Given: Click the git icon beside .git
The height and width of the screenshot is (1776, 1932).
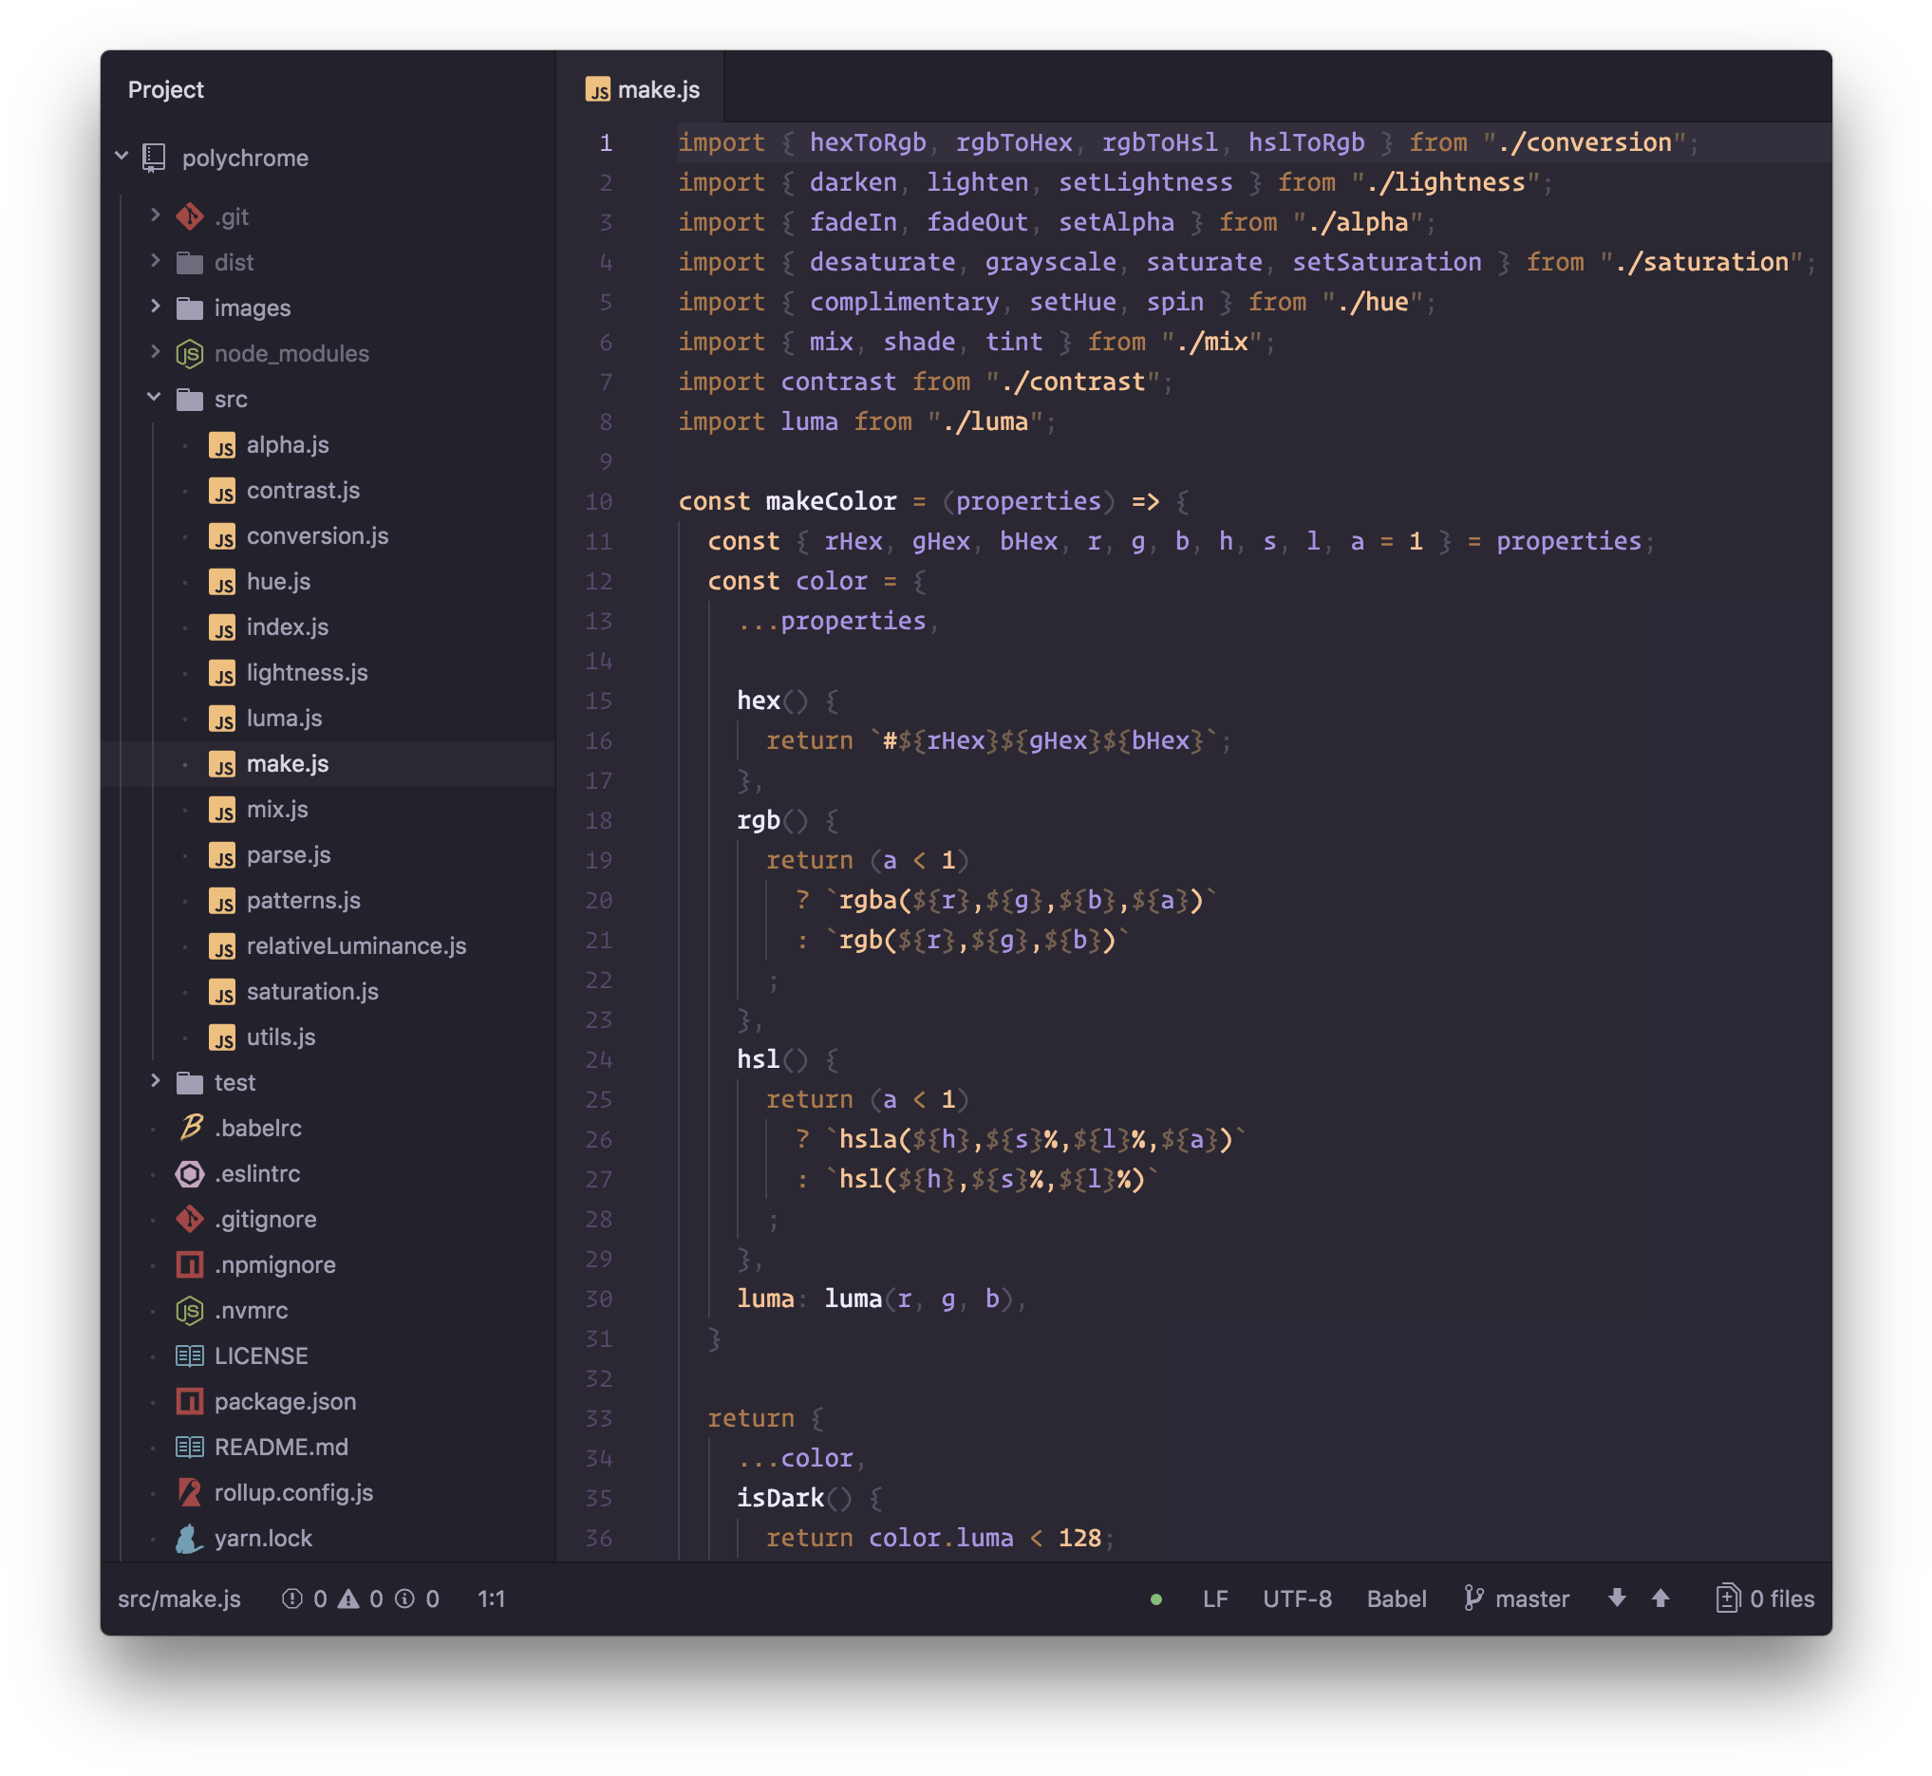Looking at the screenshot, I should [189, 216].
